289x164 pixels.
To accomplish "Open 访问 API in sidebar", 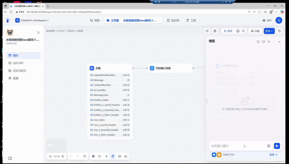I will 18,63.
